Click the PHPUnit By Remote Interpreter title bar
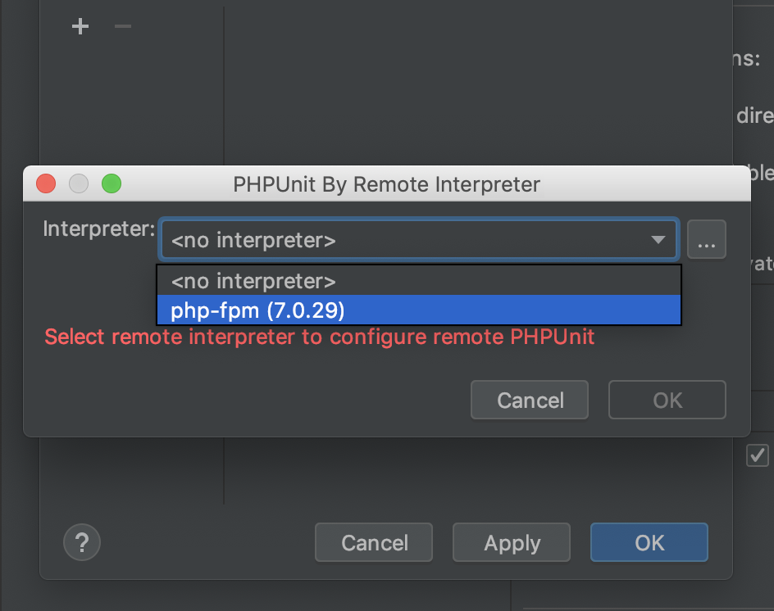The height and width of the screenshot is (611, 774). tap(387, 184)
